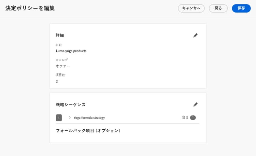Click the 項目 label beside count badge
The height and width of the screenshot is (156, 256).
185,118
